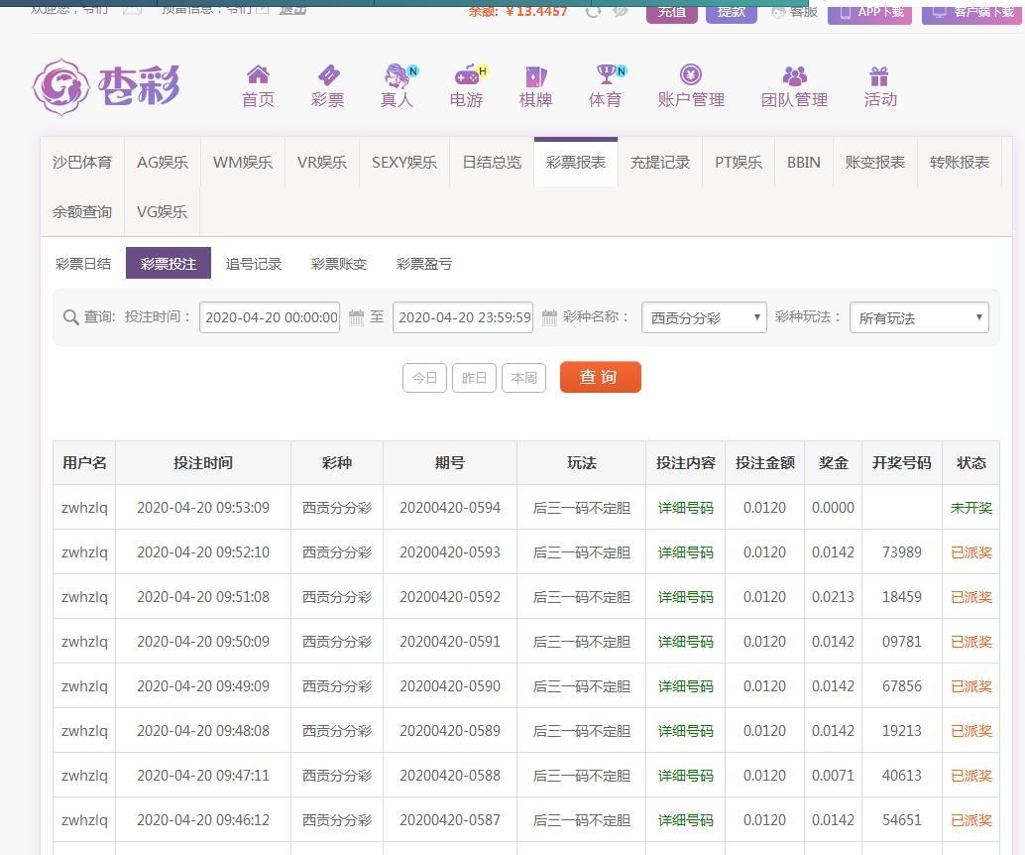Expand the 彩种名称 dropdown showing 西贡分分彩
Image resolution: width=1025 pixels, height=855 pixels.
pos(704,317)
